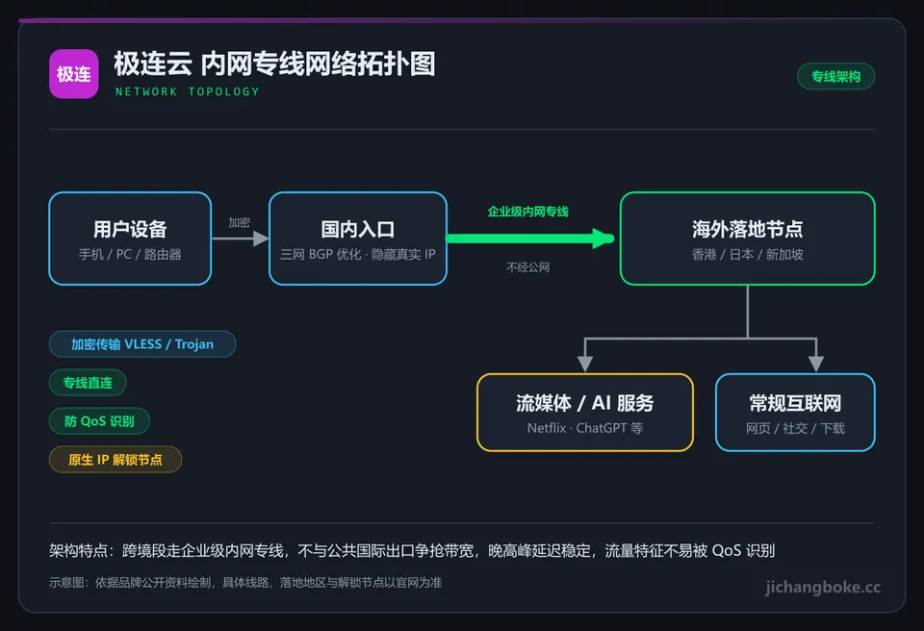Click the 企业级内网专线 label
Image resolution: width=924 pixels, height=631 pixels.
click(528, 212)
